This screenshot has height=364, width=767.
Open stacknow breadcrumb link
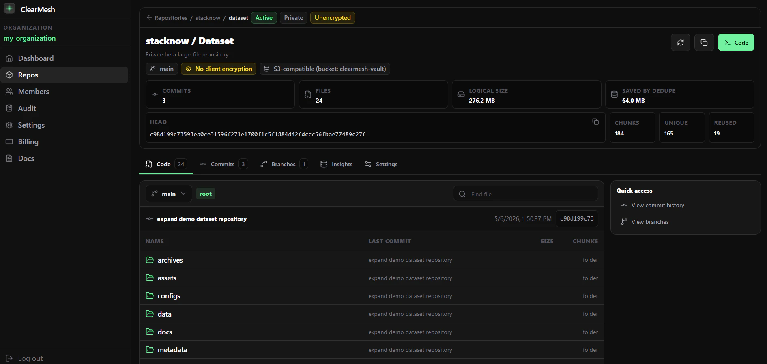(208, 18)
